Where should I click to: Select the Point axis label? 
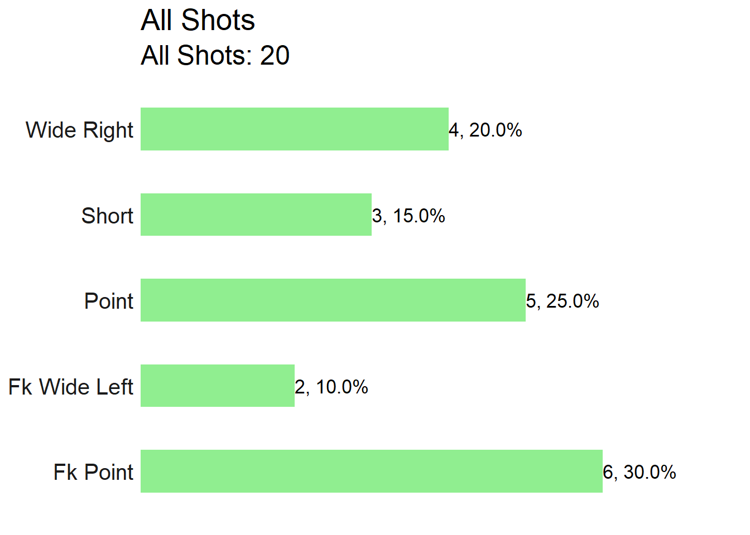tap(109, 301)
